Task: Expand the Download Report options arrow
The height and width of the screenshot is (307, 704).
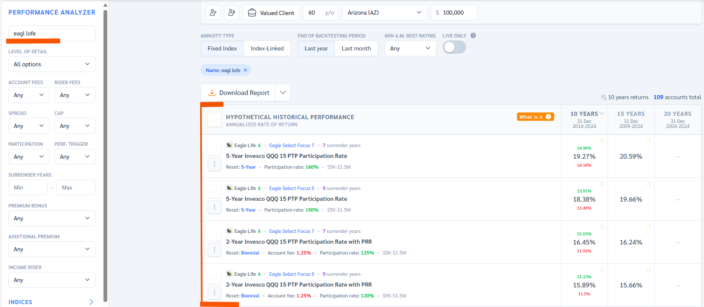Action: [x=283, y=92]
